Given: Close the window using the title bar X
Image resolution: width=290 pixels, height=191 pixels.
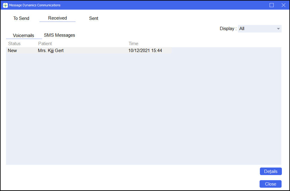Looking at the screenshot, I should [x=283, y=5].
